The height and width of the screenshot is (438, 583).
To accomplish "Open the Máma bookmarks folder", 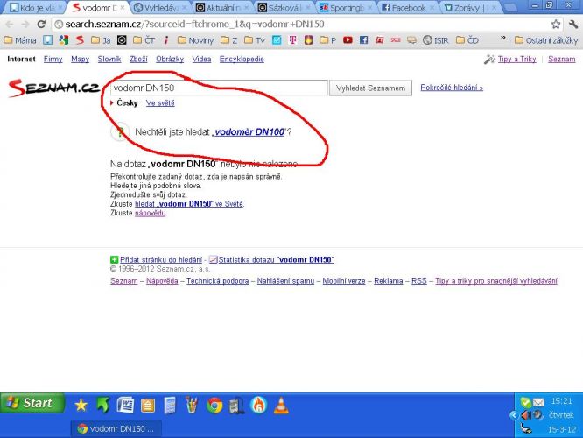I will [x=20, y=39].
